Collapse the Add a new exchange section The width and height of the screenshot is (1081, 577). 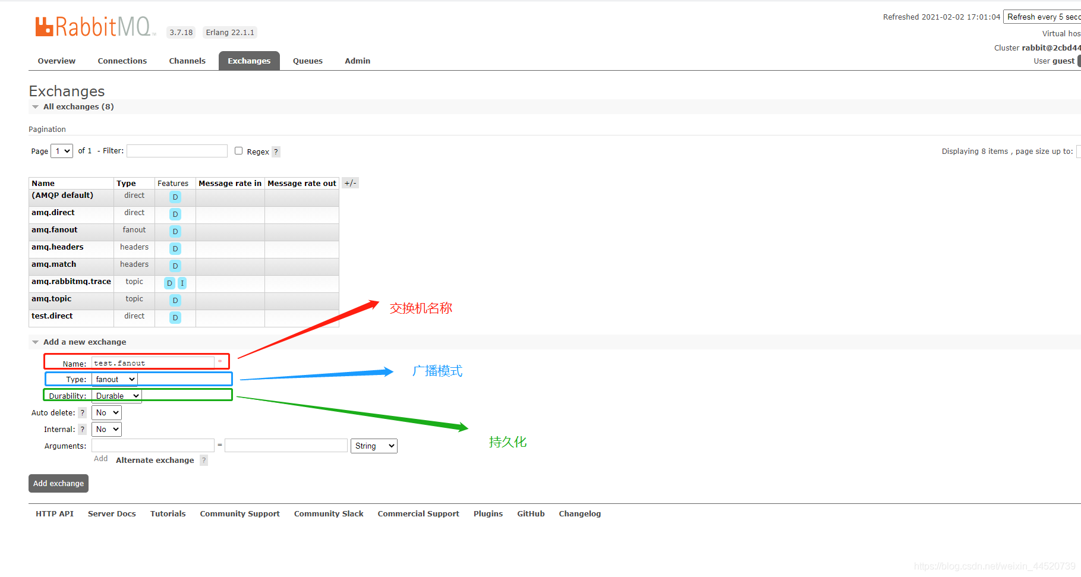(78, 342)
